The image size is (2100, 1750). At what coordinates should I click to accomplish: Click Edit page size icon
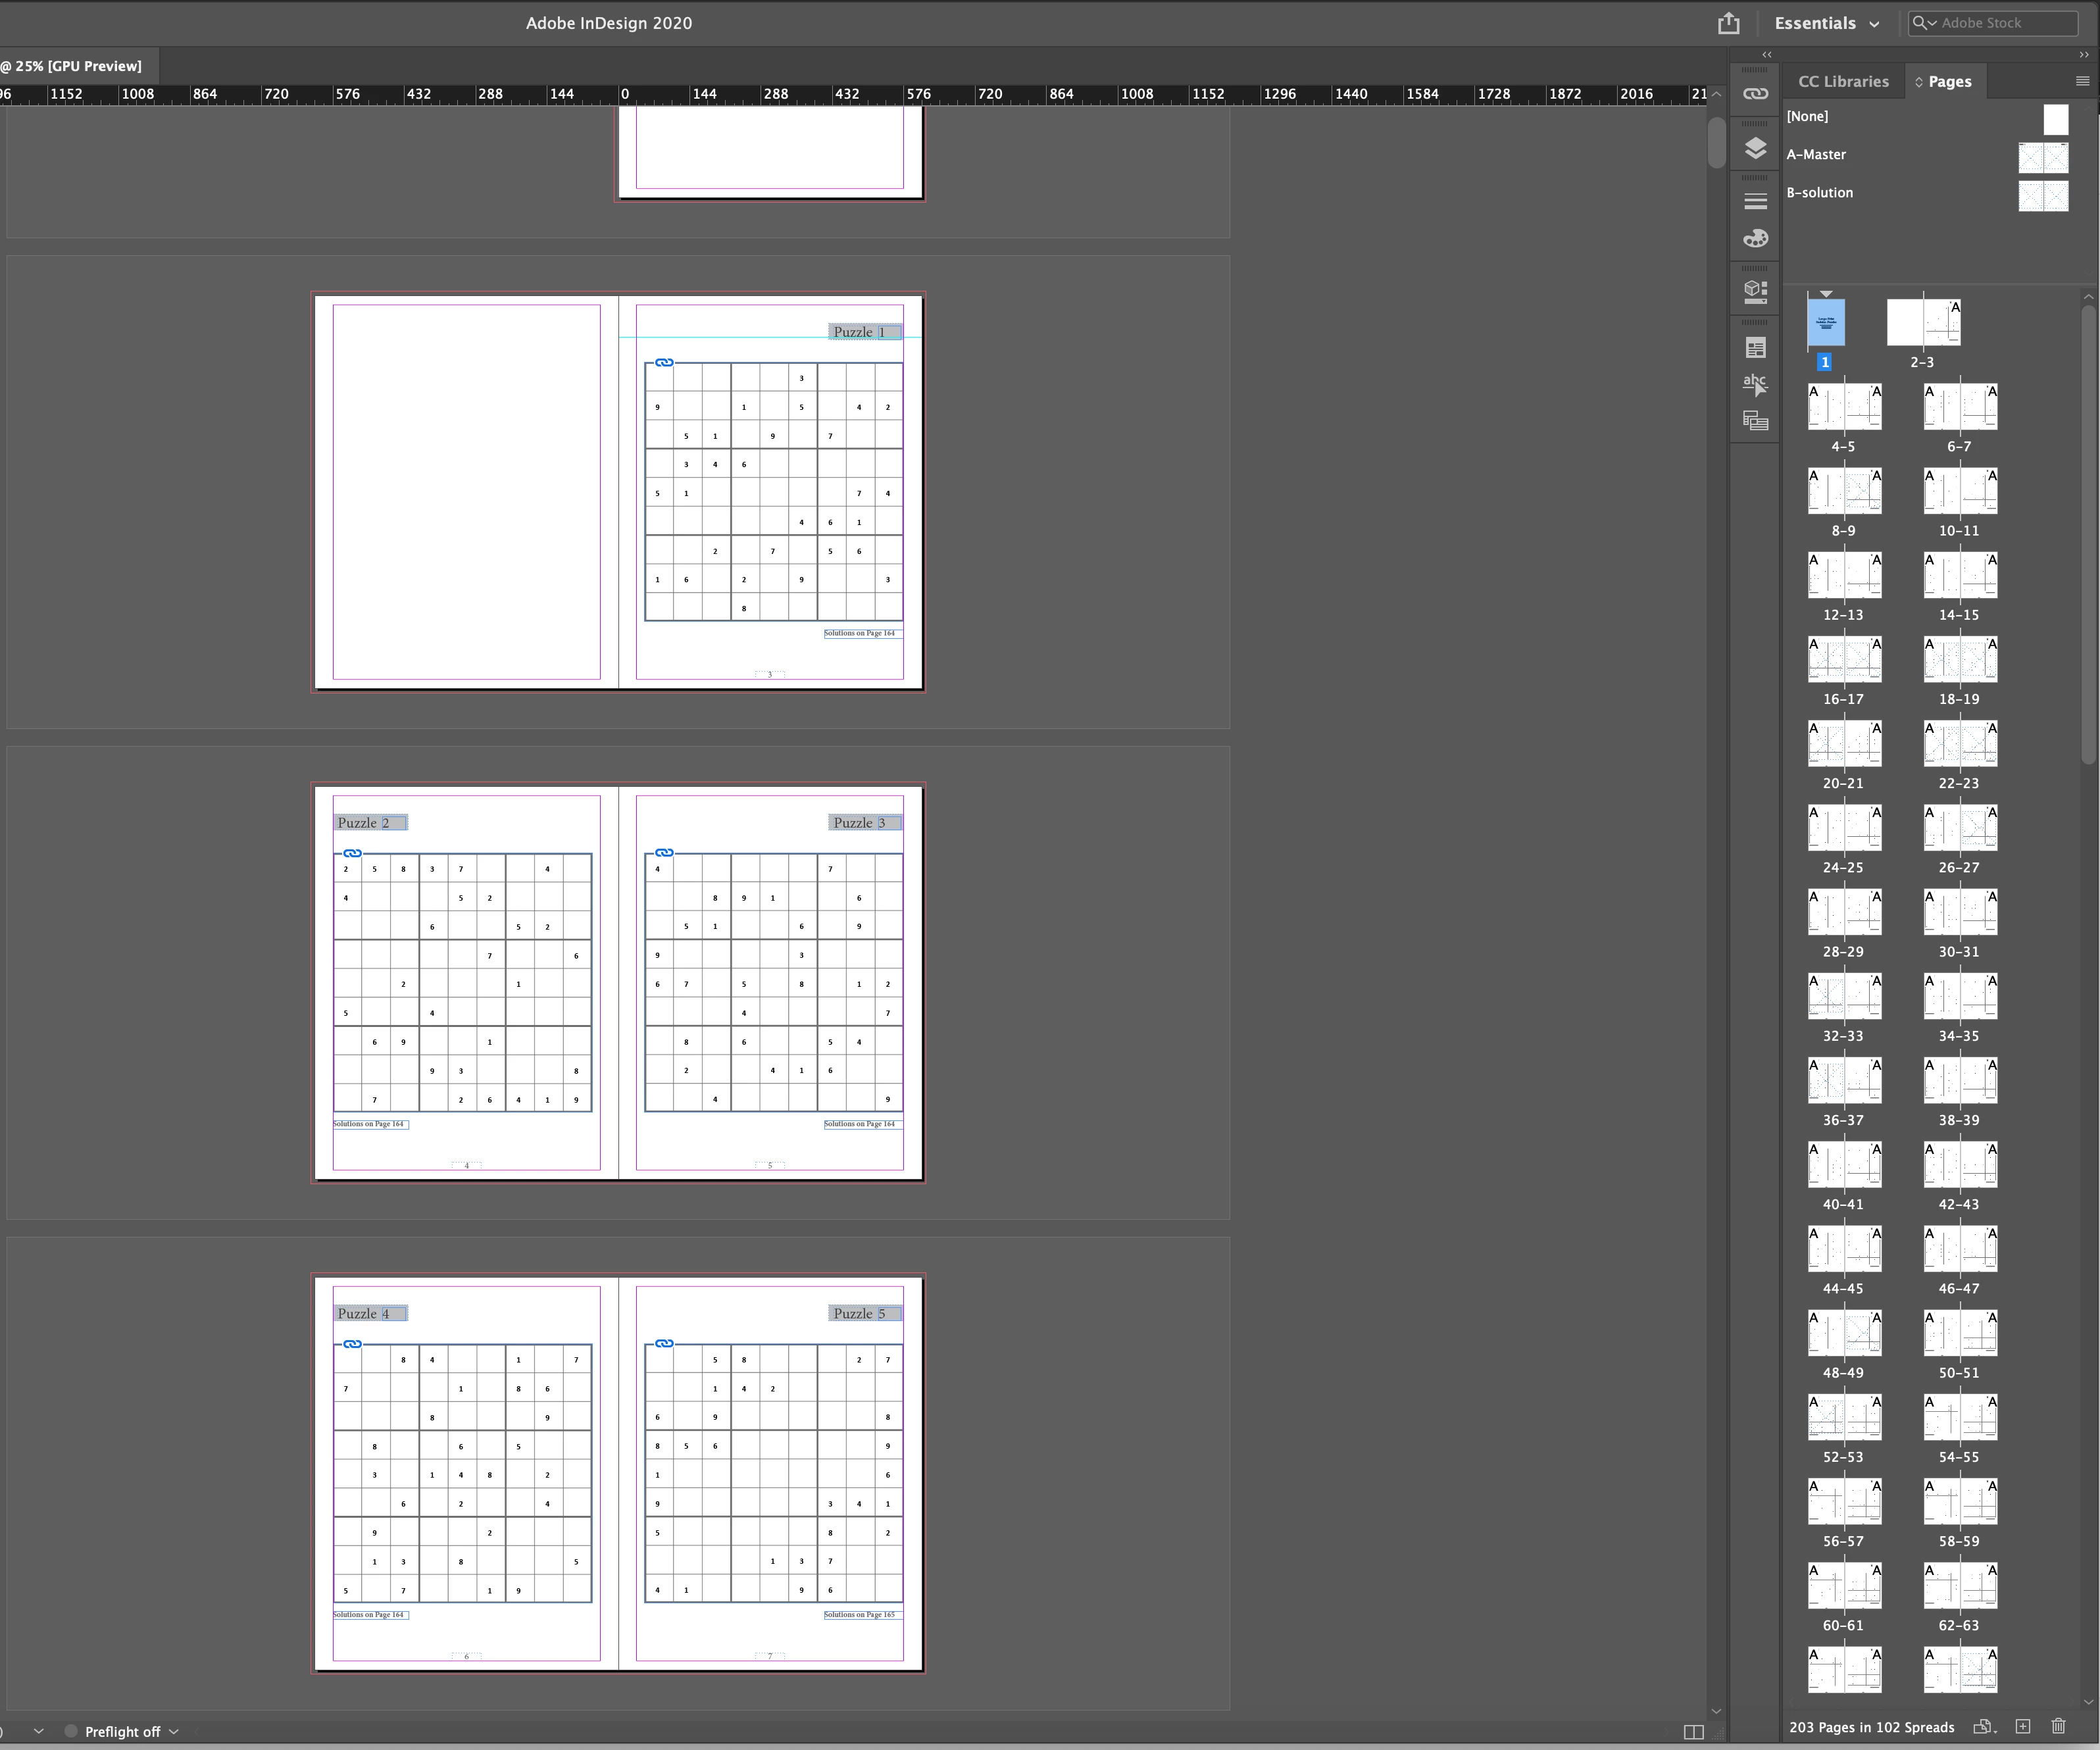(x=1984, y=1726)
